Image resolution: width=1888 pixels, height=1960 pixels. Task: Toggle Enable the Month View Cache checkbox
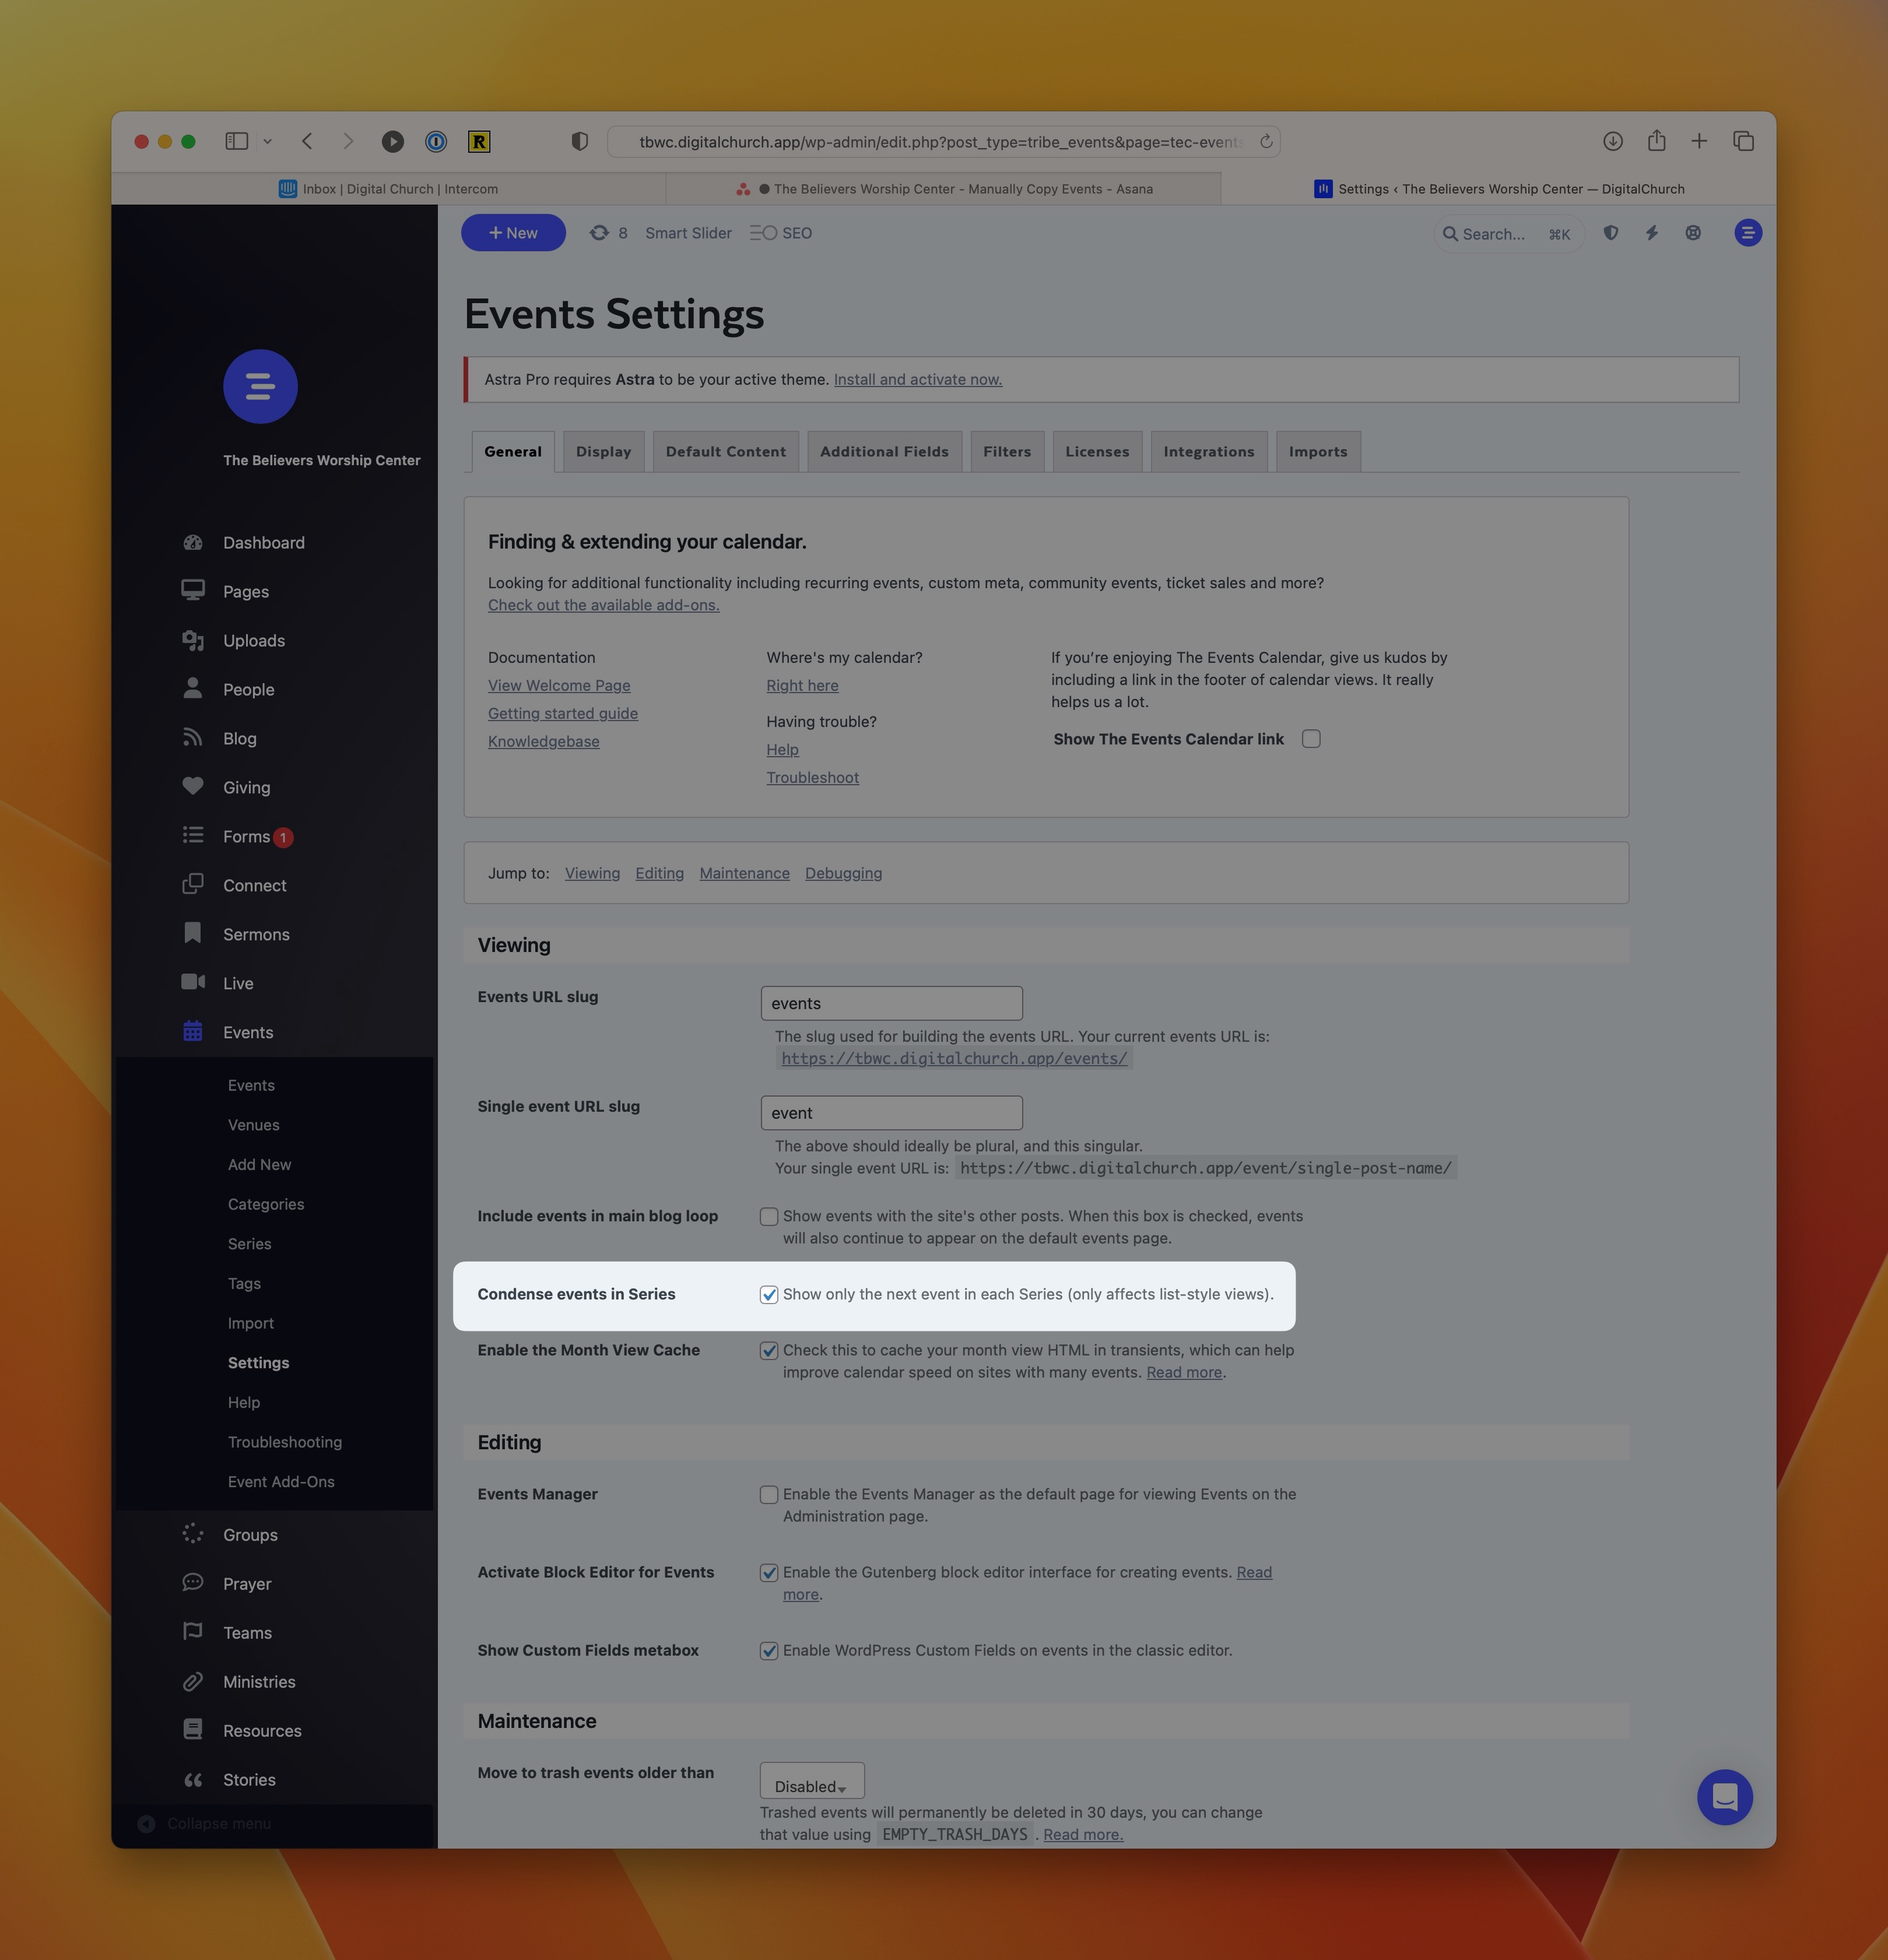(769, 1351)
